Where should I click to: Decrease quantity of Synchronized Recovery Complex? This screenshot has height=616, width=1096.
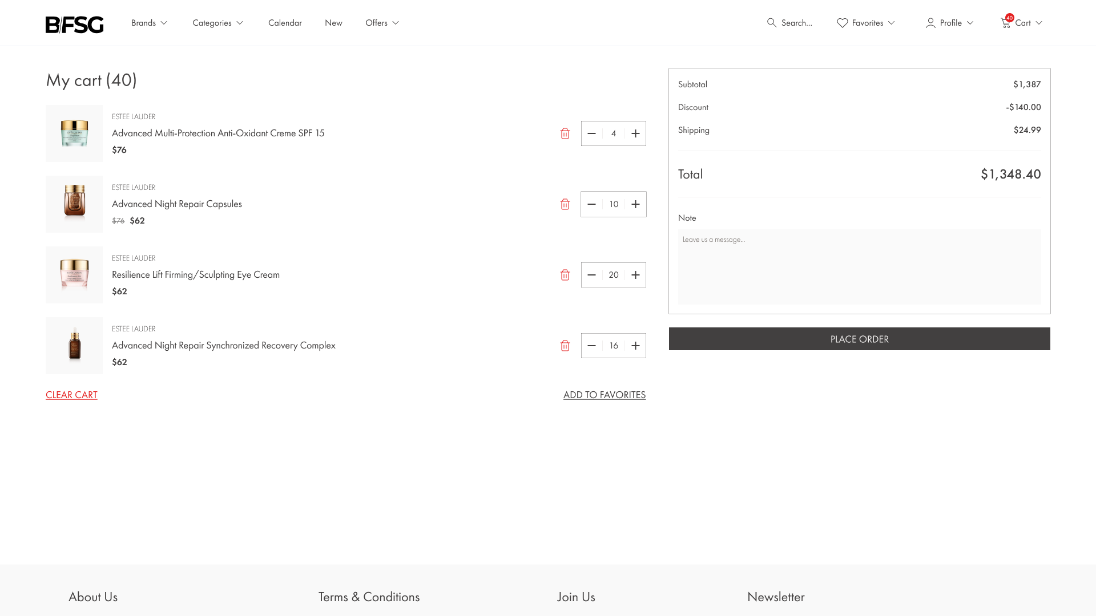[x=592, y=346]
